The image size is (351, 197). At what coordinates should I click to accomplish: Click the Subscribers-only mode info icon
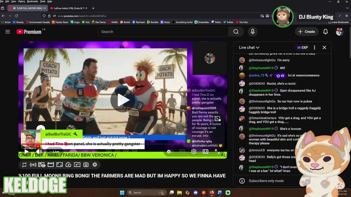tap(242, 181)
